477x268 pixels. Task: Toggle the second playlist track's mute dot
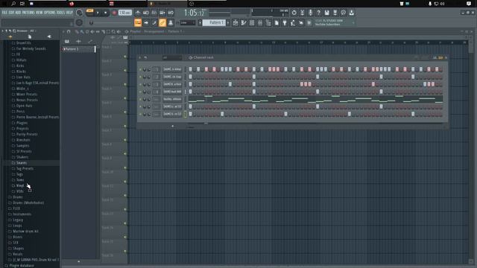125,71
